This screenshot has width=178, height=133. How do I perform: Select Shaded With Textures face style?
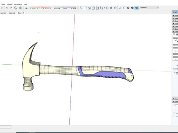(x=132, y=8)
